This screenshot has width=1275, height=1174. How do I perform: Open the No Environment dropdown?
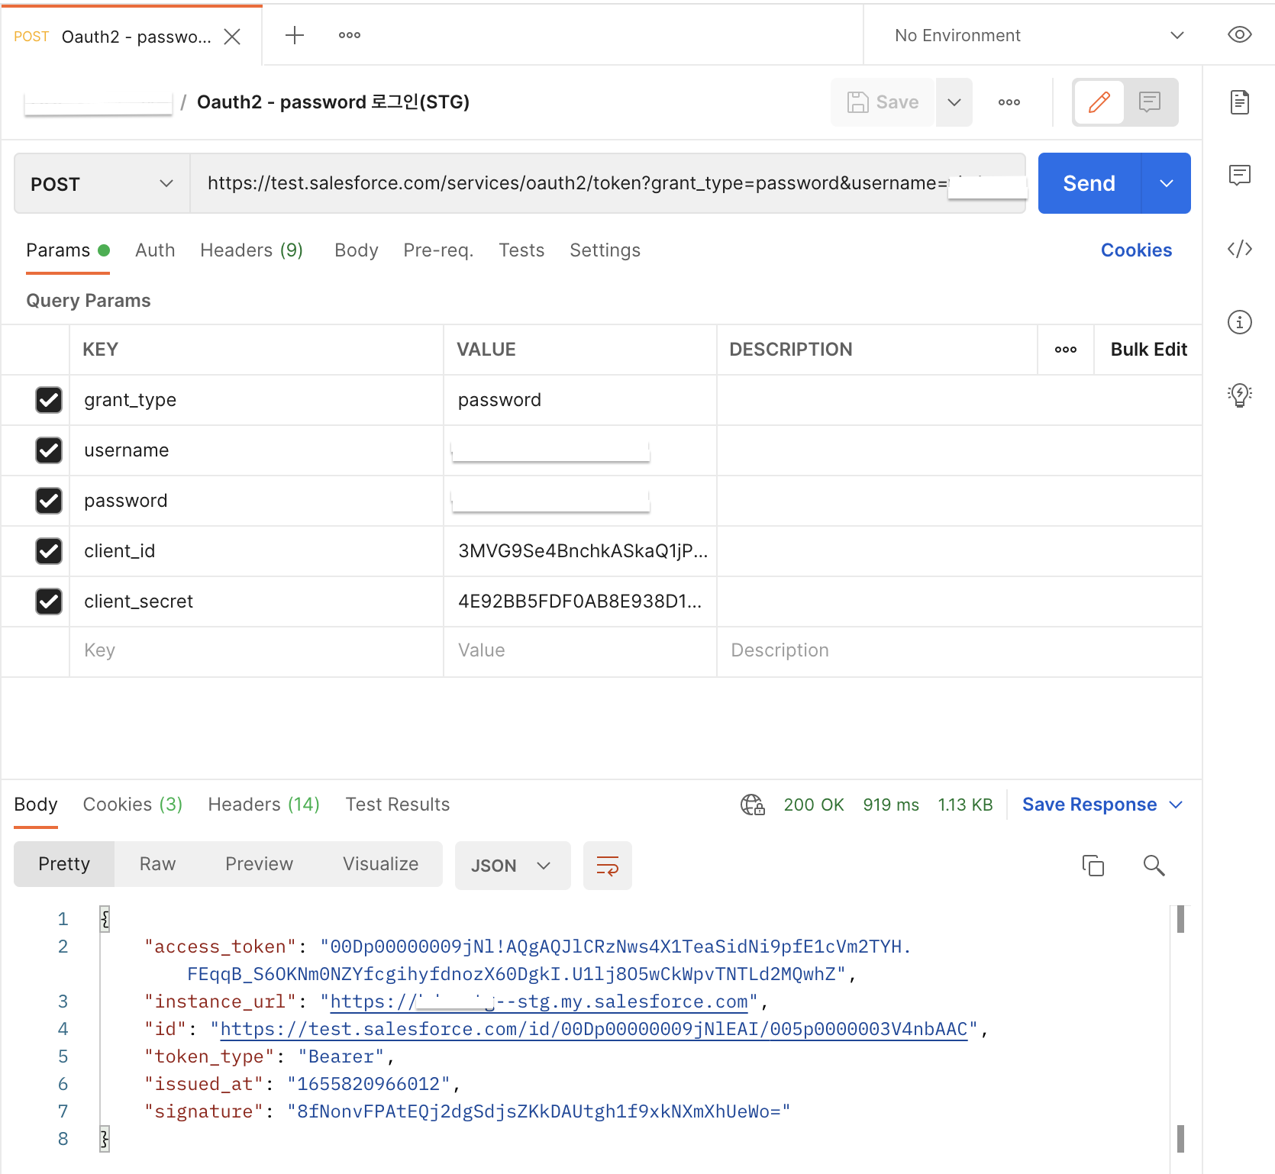click(x=1038, y=35)
